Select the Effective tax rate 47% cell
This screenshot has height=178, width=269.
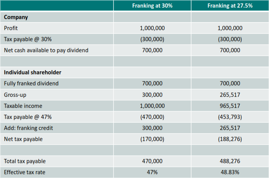click(152, 172)
